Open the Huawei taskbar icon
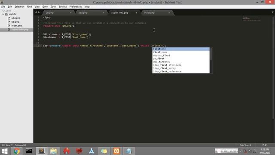The height and width of the screenshot is (155, 275). 67,151
